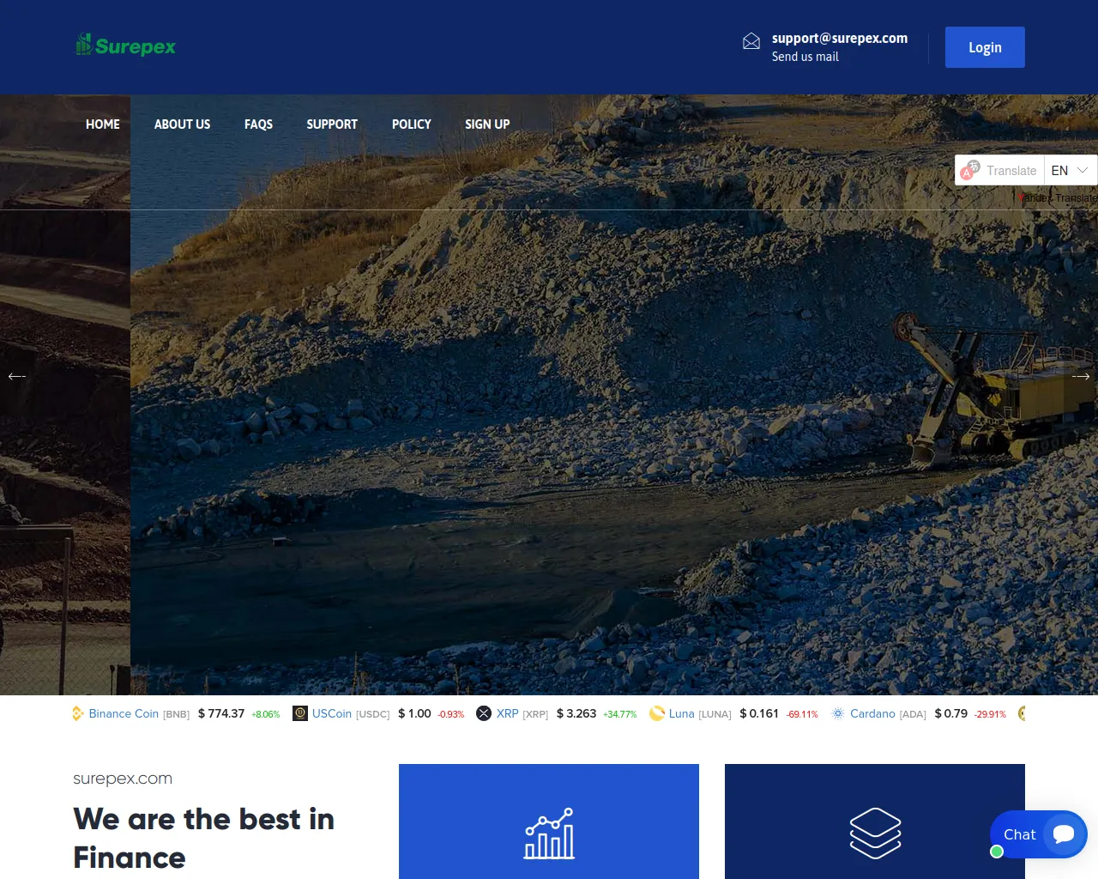Click the Luna price $0.161
Viewport: 1098px width, 879px height.
click(759, 713)
